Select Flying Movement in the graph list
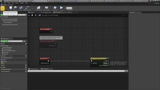This screenshot has height=90, width=160. pyautogui.click(x=7, y=47)
